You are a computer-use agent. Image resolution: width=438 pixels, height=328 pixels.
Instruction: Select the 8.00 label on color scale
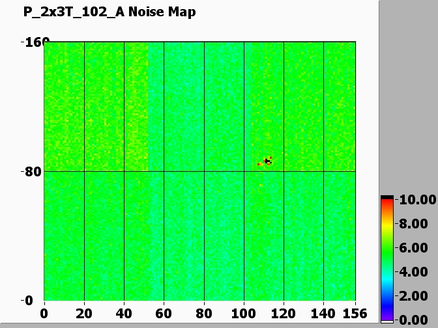pos(415,224)
